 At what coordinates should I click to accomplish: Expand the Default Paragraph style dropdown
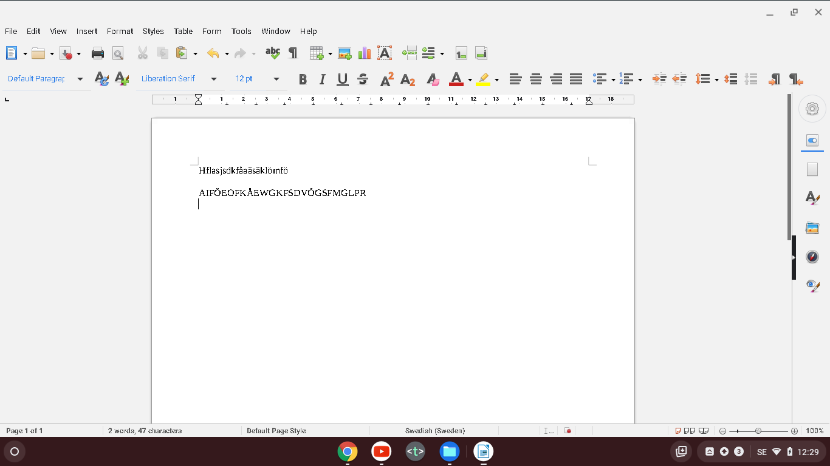pos(80,79)
